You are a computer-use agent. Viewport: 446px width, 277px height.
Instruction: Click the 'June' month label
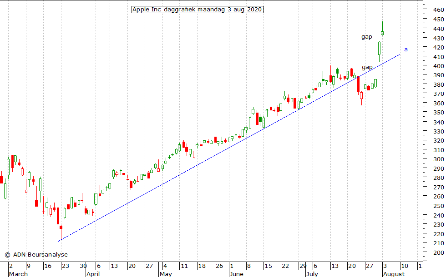point(237,274)
